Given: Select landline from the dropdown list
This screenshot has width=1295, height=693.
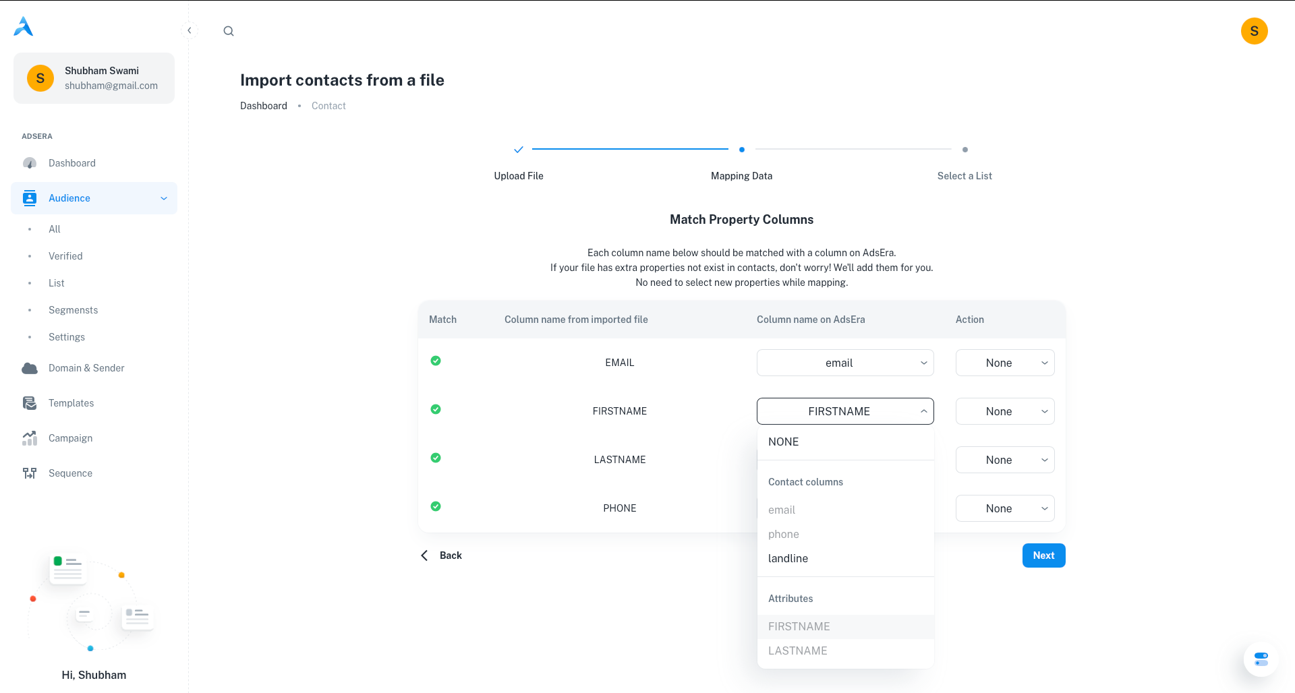Looking at the screenshot, I should tap(788, 558).
